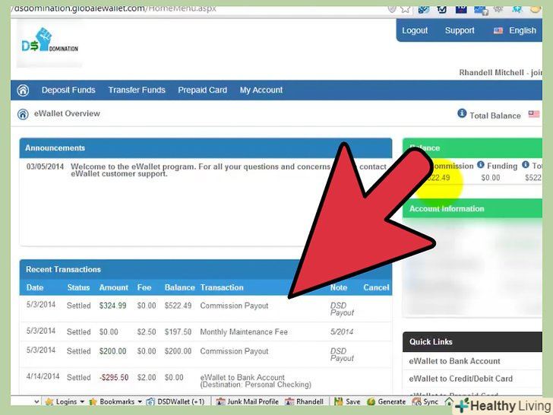Click the Rhandell Mitchell user name text
This screenshot has height=415, width=553.
pyautogui.click(x=491, y=73)
